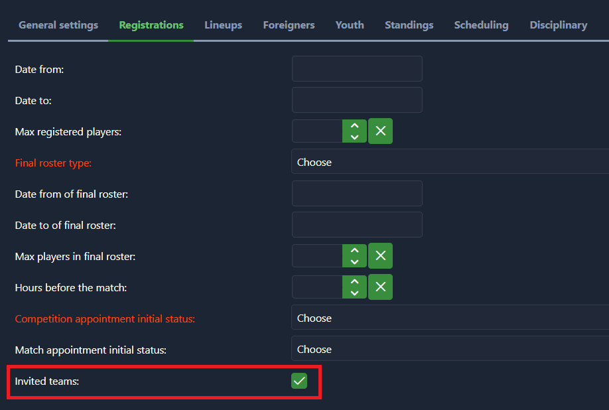Screen dimensions: 609x410
Task: Open the Final roster type dropdown
Action: pos(450,162)
